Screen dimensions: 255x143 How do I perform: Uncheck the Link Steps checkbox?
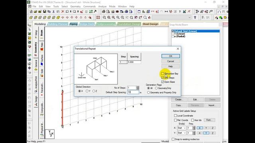(x=163, y=78)
